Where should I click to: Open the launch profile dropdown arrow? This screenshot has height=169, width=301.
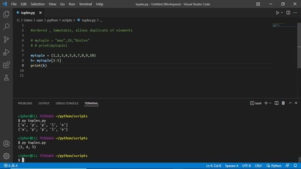(x=270, y=103)
